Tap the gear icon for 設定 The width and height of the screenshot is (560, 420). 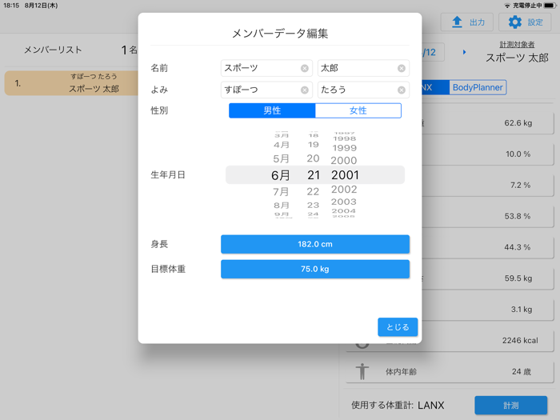pyautogui.click(x=515, y=22)
